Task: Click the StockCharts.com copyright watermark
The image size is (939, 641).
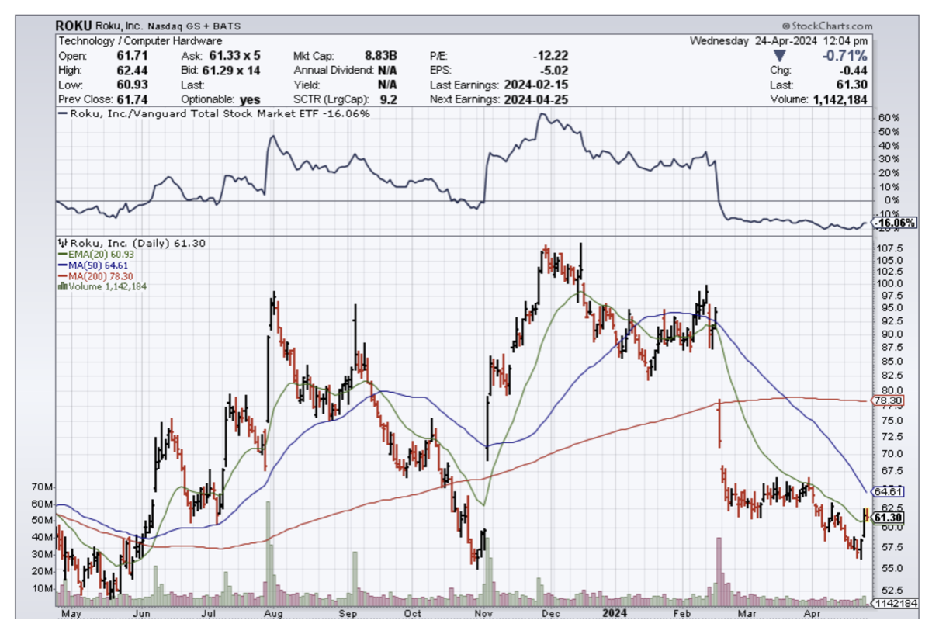Action: coord(826,26)
